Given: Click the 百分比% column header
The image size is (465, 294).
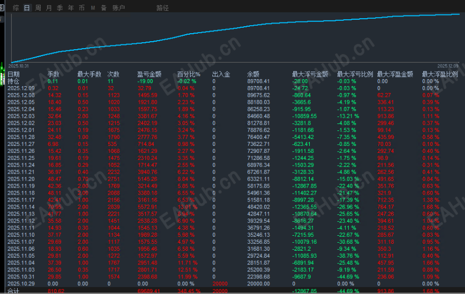Looking at the screenshot, I should coord(188,74).
